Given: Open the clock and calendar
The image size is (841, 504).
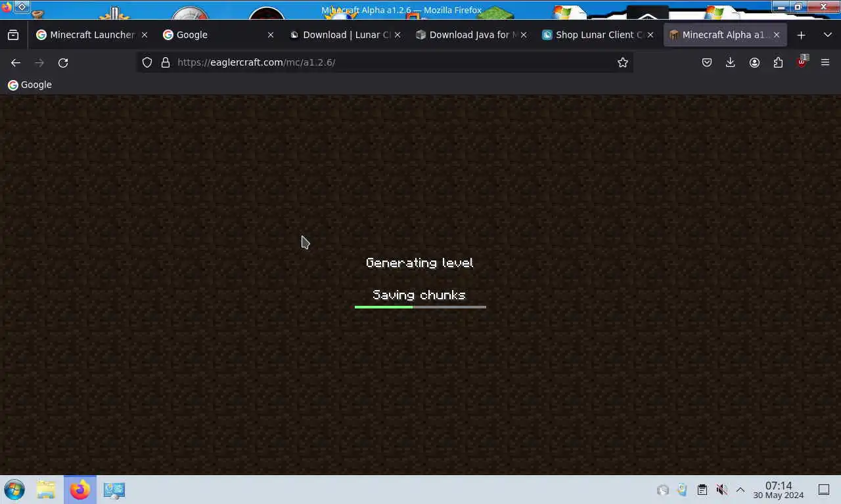Looking at the screenshot, I should 779,490.
